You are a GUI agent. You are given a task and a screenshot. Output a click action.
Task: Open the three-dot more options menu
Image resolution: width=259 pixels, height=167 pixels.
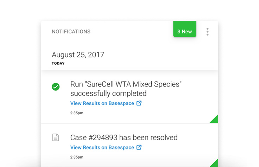point(208,32)
